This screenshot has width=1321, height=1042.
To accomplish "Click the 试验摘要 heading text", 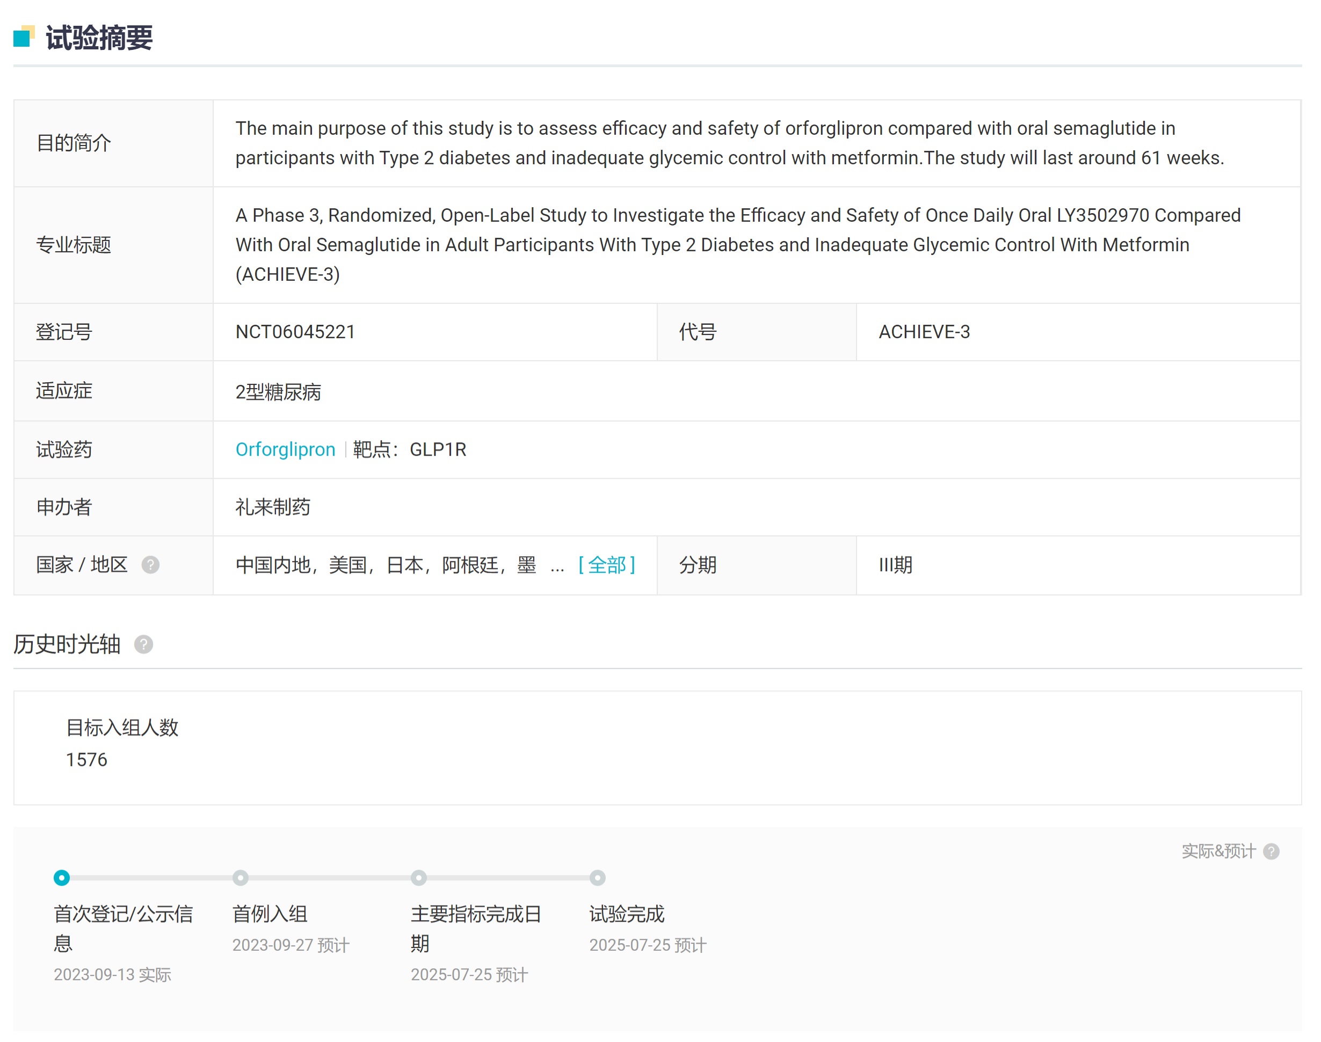I will pyautogui.click(x=99, y=38).
